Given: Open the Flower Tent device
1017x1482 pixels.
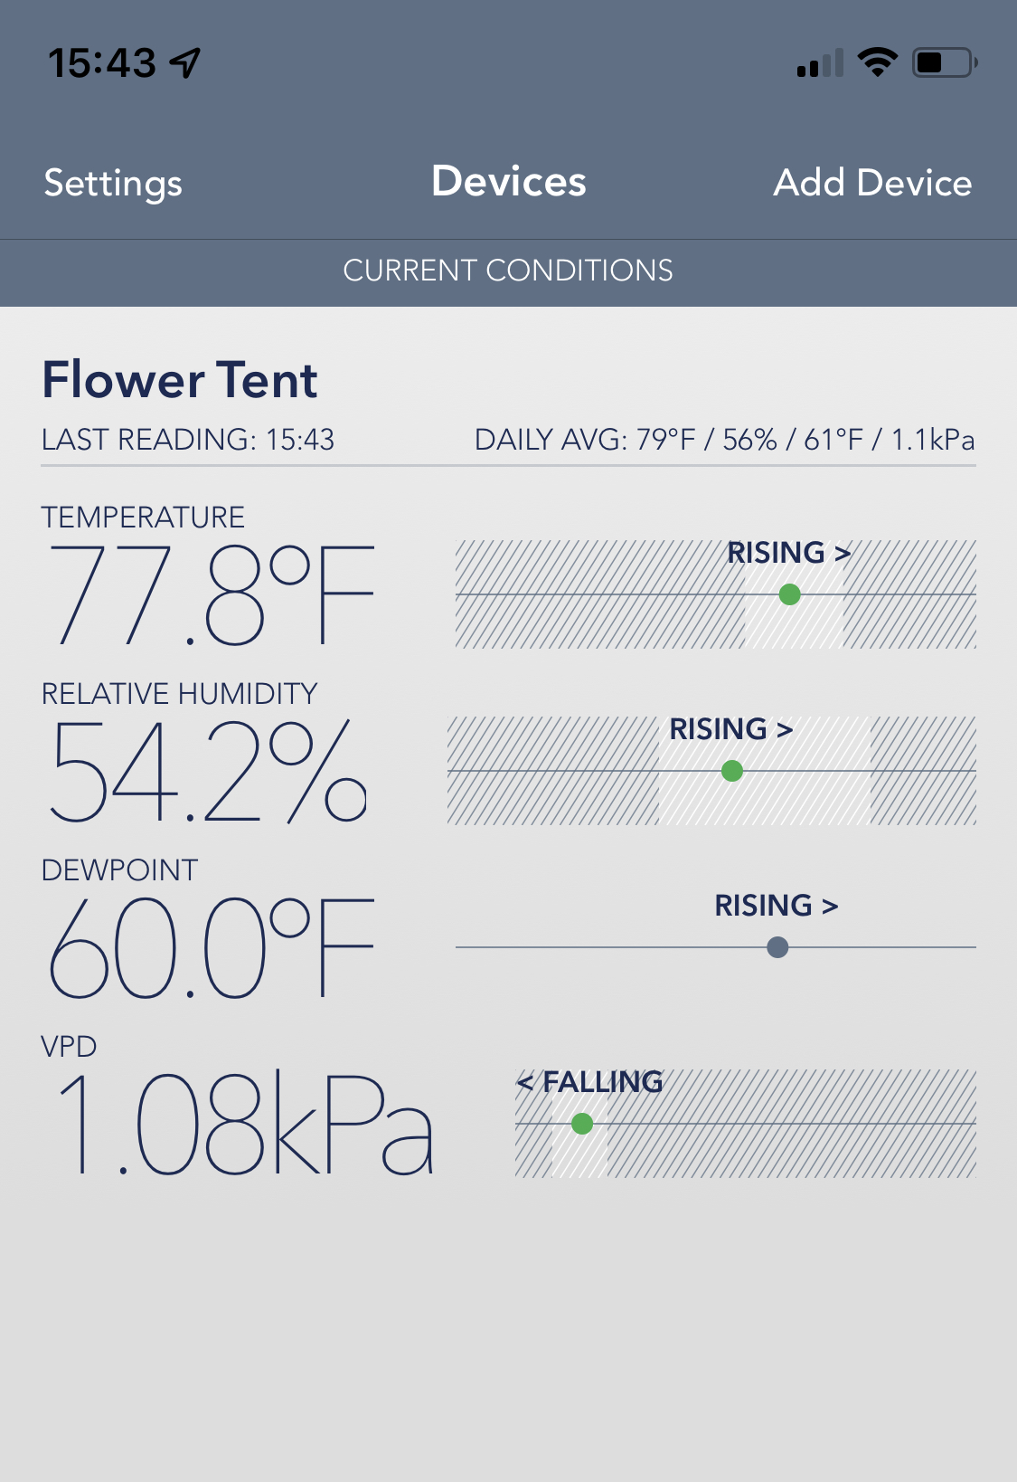Looking at the screenshot, I should click(180, 380).
